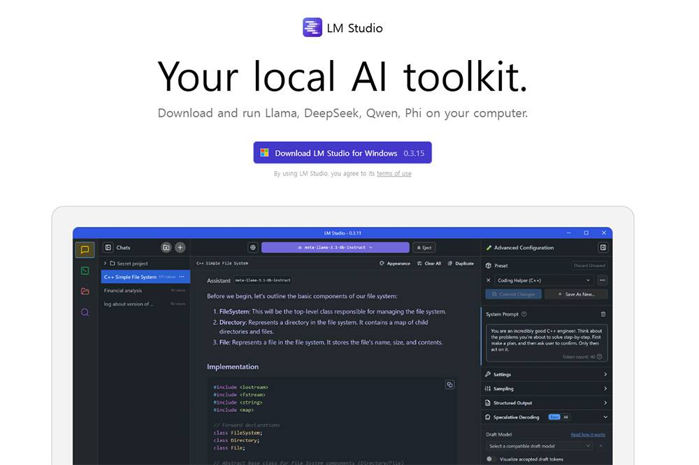Click the System Prompt text field
699x465 pixels.
click(546, 339)
